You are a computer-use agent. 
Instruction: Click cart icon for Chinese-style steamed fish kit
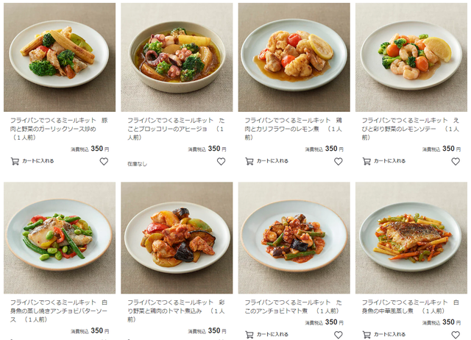(x=366, y=335)
